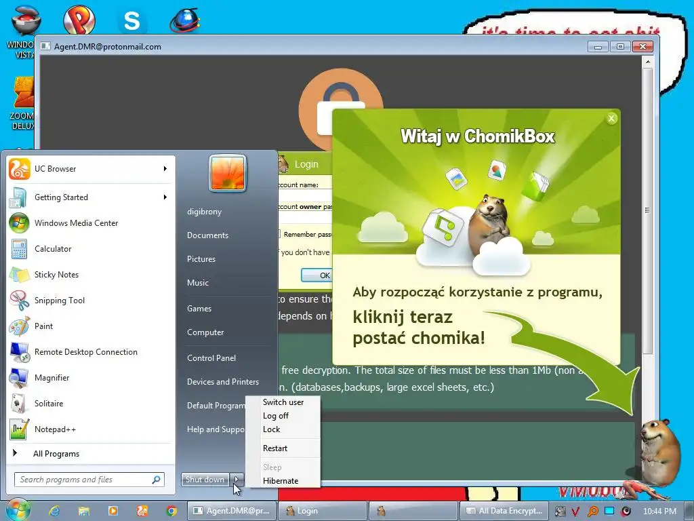Click scroll-up arrow in ransom window
The height and width of the screenshot is (521, 694).
(x=647, y=62)
